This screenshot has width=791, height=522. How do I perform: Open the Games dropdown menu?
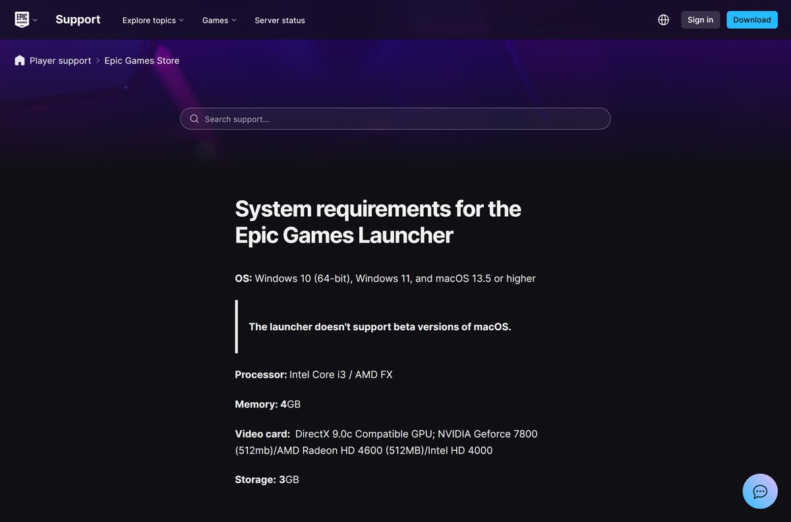pos(220,20)
